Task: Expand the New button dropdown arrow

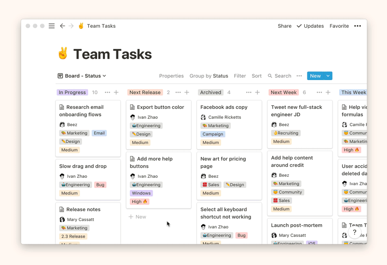Action: coord(328,76)
